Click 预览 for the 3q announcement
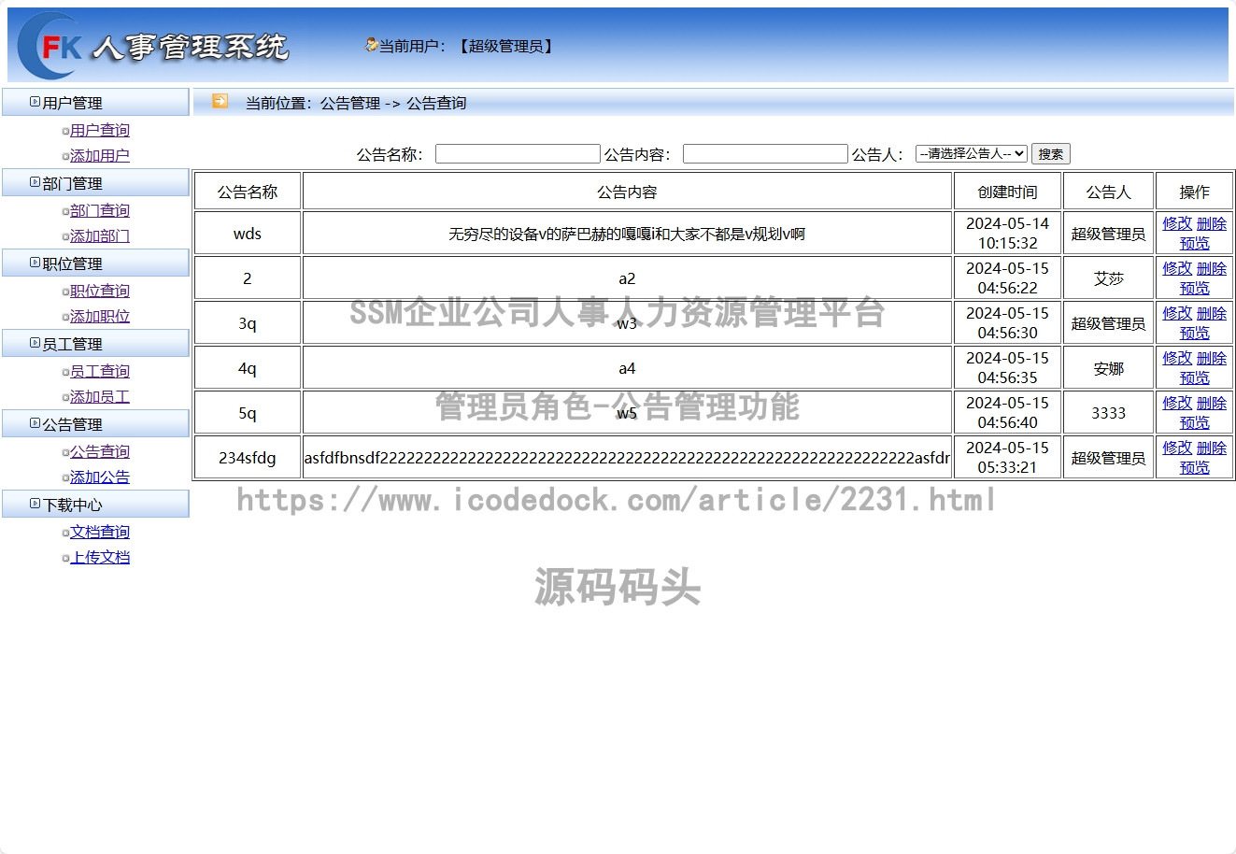Image resolution: width=1236 pixels, height=854 pixels. tap(1195, 333)
